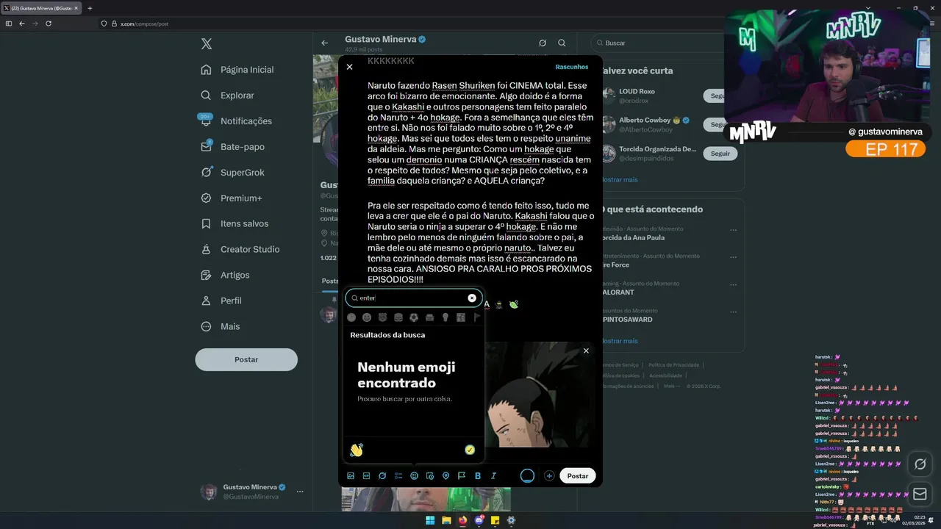Follow Alberto Cowboy account
The width and height of the screenshot is (941, 529).
(x=720, y=125)
